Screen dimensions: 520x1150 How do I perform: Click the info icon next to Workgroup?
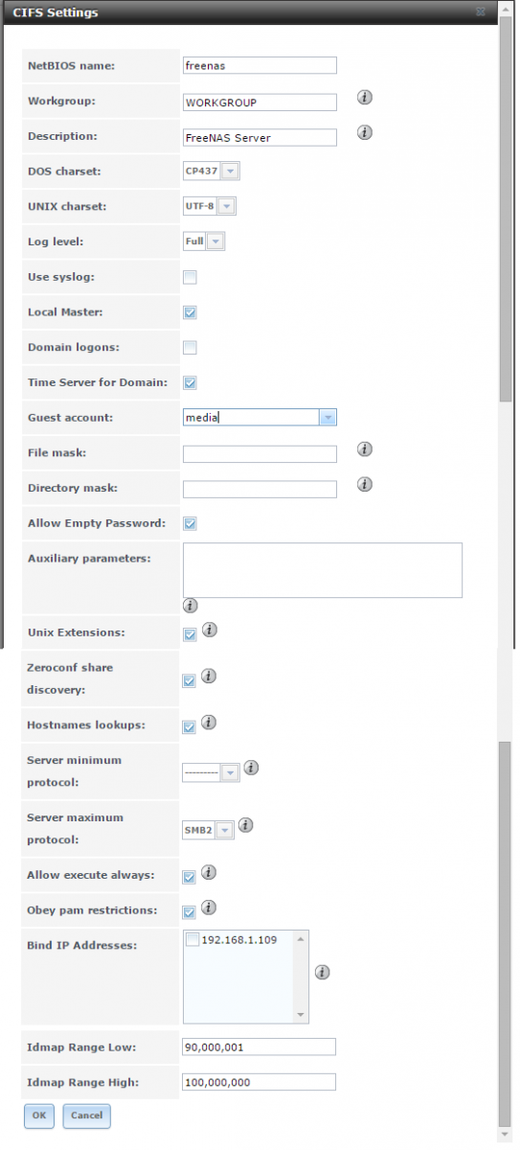(365, 98)
